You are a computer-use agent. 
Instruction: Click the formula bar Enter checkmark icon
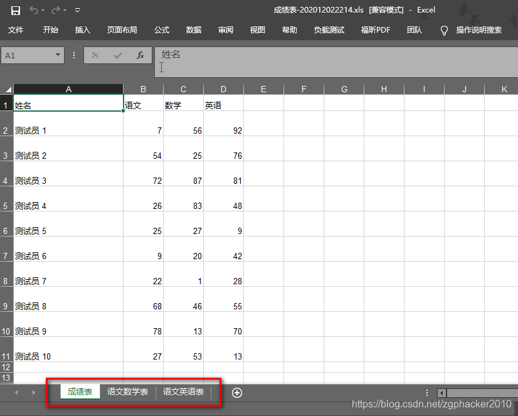(x=118, y=55)
